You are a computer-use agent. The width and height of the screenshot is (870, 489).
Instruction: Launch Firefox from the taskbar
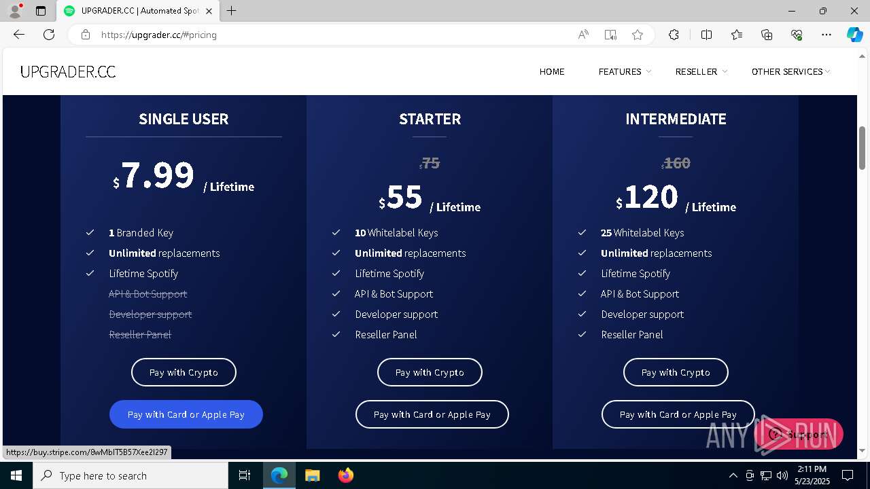(x=345, y=475)
